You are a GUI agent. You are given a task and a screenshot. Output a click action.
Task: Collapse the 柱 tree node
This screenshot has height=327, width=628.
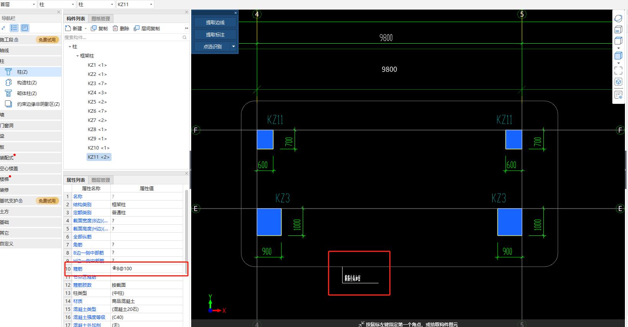(x=70, y=47)
